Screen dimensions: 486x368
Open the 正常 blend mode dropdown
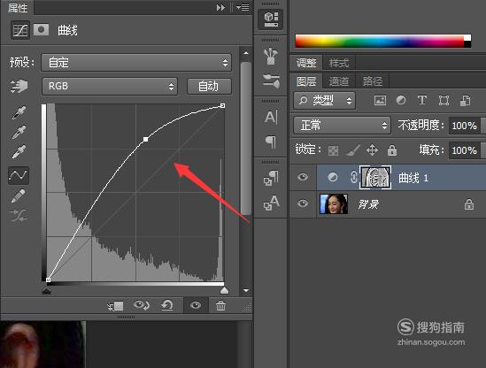pos(342,126)
